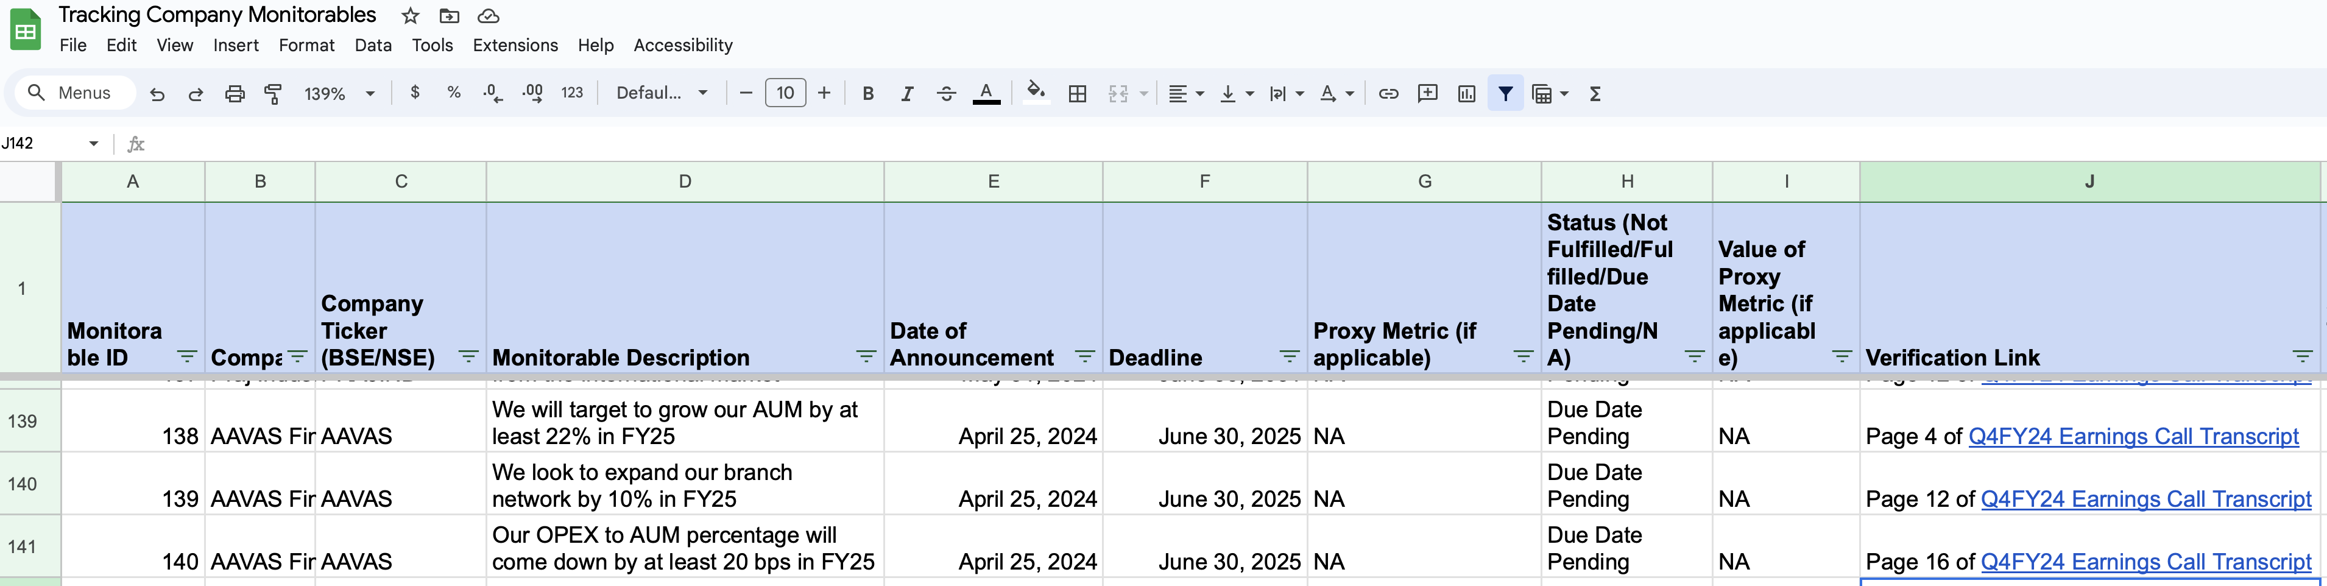Open filter dropdown for Deadline column

1289,357
